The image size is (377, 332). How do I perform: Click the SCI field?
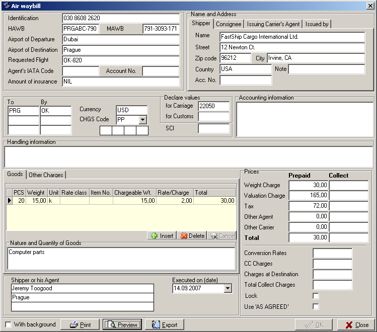point(214,128)
